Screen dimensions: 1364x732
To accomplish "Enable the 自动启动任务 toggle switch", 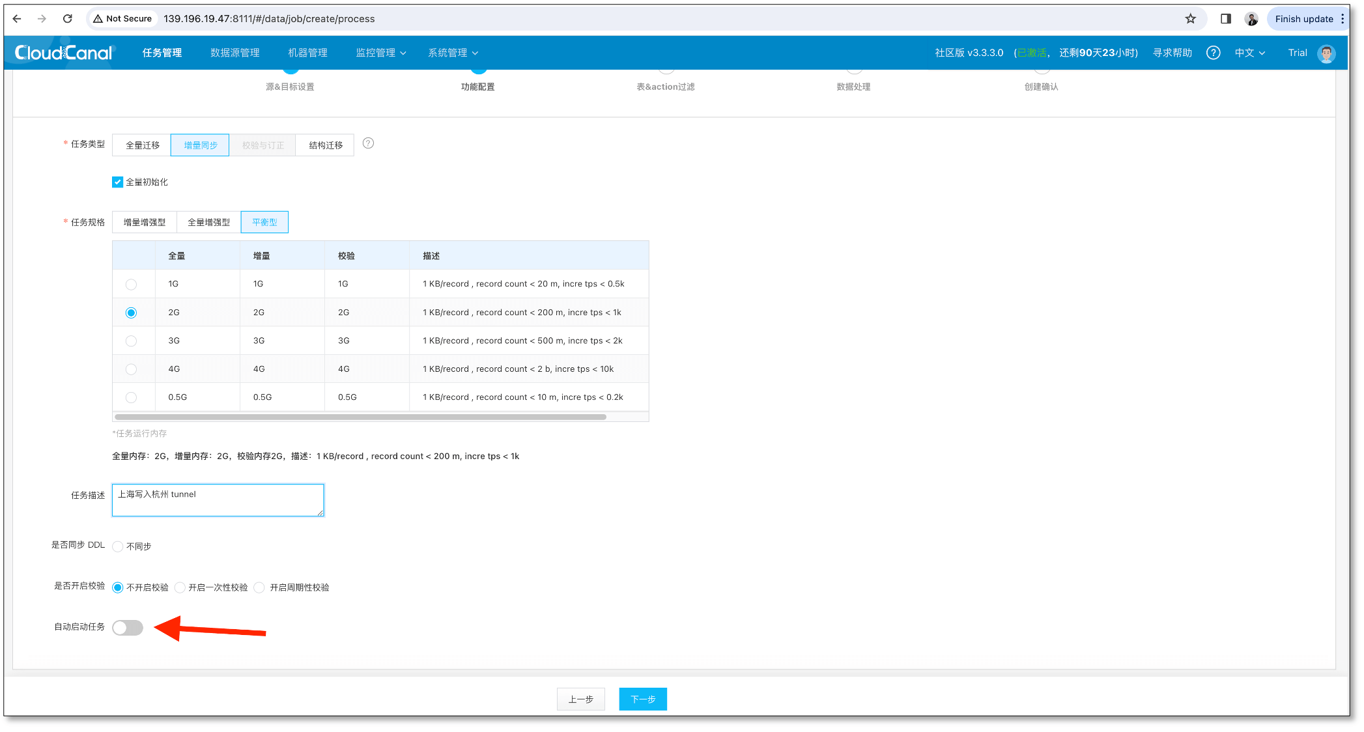I will click(x=128, y=628).
